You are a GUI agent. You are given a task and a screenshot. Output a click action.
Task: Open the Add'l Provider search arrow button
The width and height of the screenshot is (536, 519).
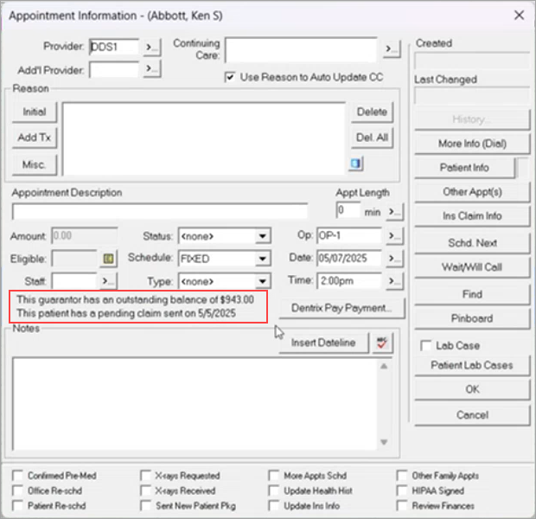(152, 68)
